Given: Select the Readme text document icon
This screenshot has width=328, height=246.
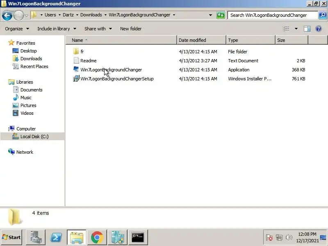Looking at the screenshot, I should 76,60.
